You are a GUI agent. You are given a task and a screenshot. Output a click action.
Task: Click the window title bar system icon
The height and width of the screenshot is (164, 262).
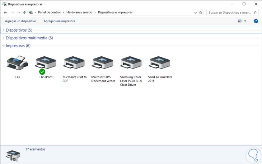[4, 4]
